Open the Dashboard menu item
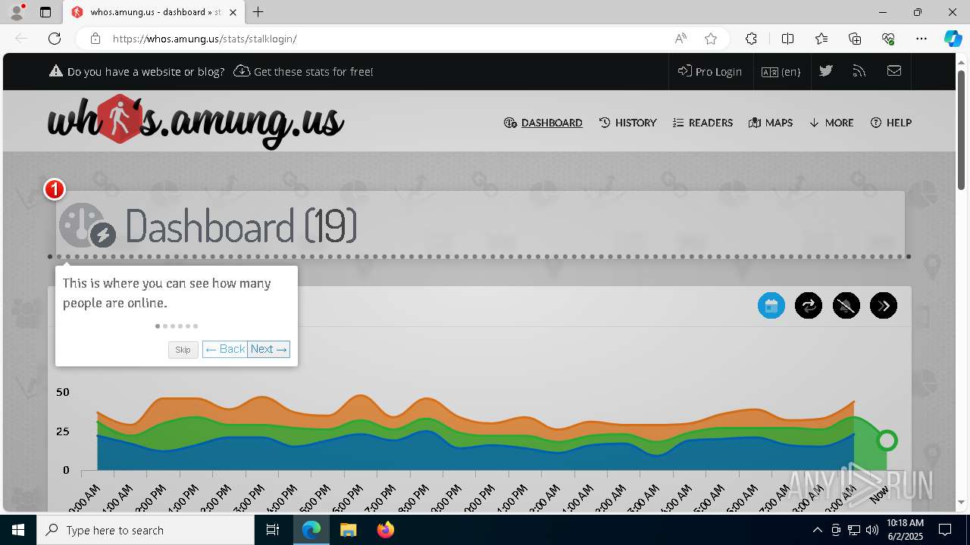 click(543, 123)
